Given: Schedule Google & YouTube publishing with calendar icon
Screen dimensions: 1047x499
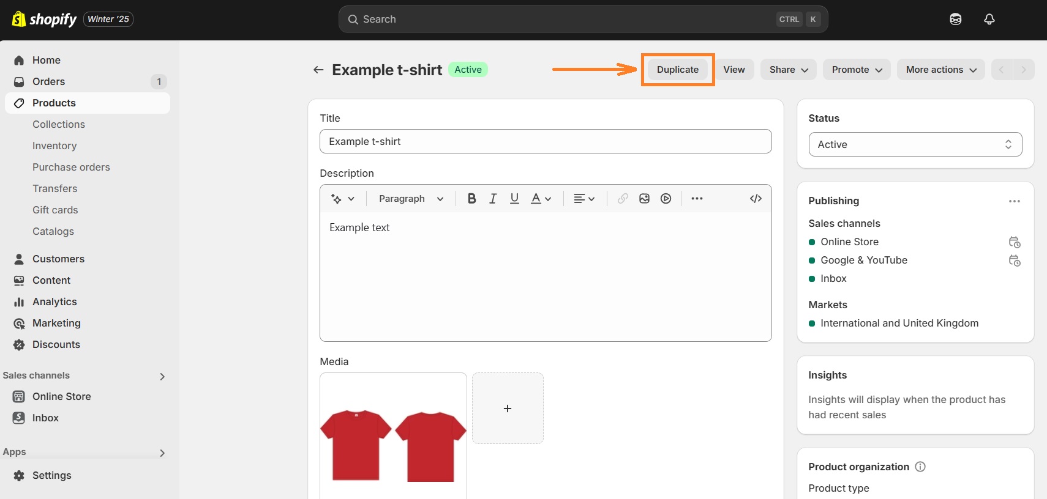Looking at the screenshot, I should click(x=1015, y=261).
